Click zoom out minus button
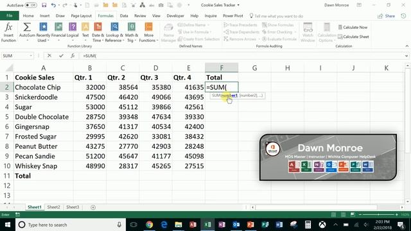 click(360, 215)
